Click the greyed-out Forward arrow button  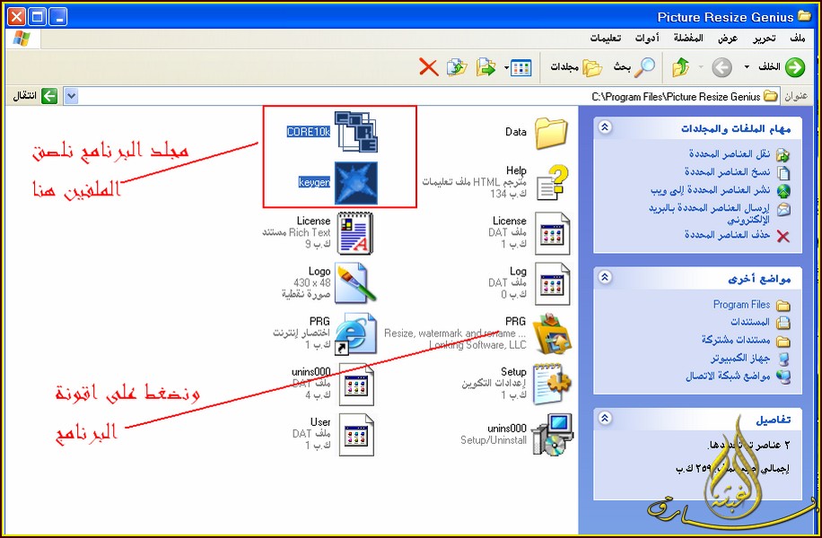tap(721, 67)
